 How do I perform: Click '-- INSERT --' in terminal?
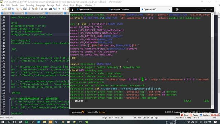coord(79,101)
